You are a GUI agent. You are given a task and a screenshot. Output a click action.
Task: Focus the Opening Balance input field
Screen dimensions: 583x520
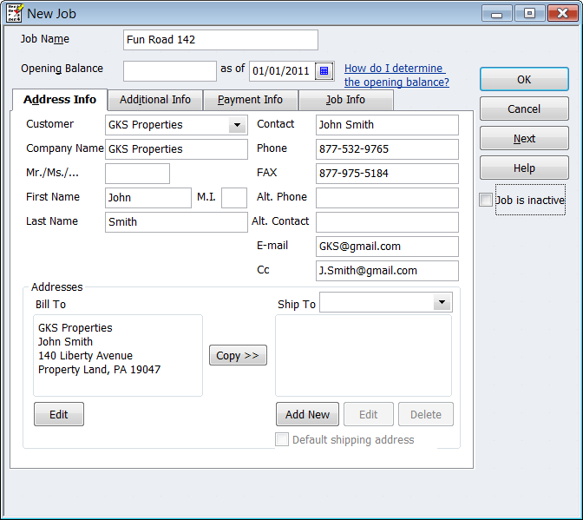point(169,70)
